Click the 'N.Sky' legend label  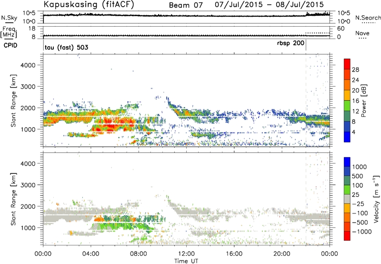9,18
